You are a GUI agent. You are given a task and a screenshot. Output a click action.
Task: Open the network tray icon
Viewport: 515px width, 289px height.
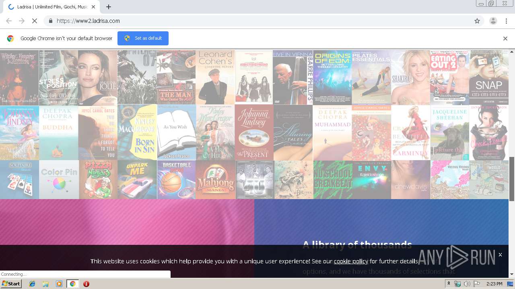point(457,284)
